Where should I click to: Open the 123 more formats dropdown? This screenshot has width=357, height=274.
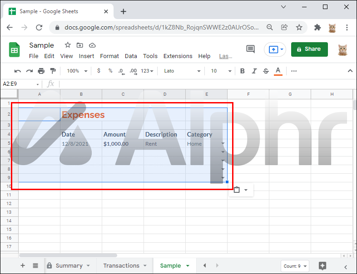(x=147, y=71)
